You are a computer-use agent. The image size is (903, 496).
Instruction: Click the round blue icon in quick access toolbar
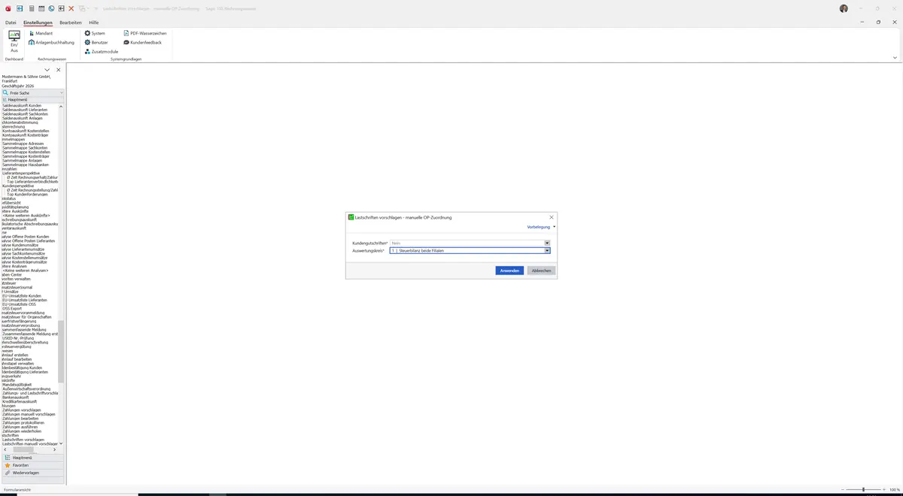[51, 8]
